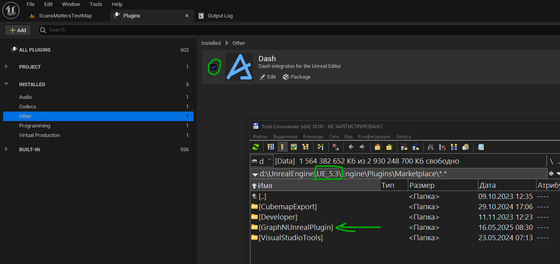Switch Total Commander to full details view
The image size is (560, 264).
click(x=282, y=147)
